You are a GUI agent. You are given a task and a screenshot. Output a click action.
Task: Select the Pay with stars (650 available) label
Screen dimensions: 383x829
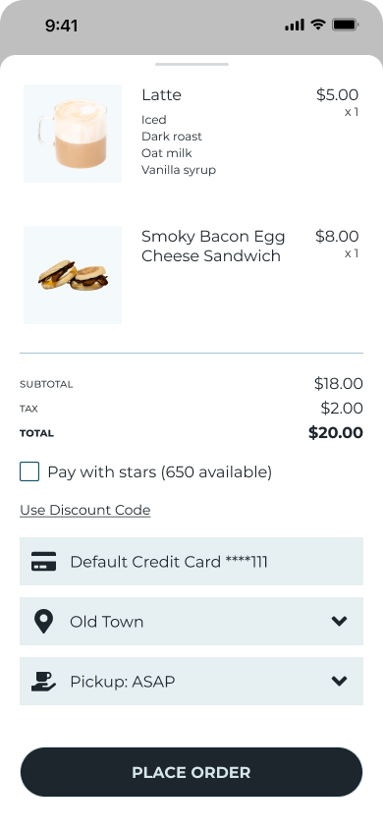159,472
